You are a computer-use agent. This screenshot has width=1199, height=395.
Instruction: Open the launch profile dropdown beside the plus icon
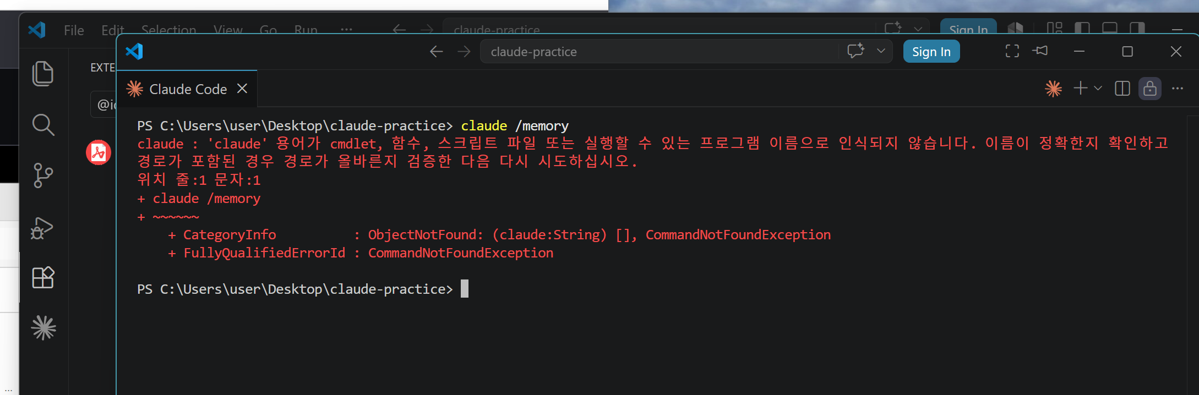point(1098,88)
